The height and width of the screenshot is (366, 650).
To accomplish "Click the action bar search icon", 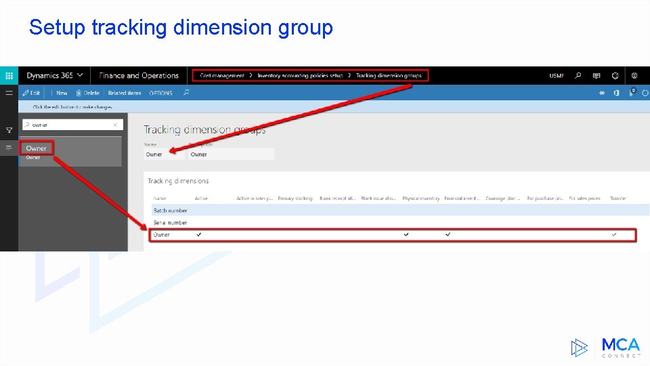I will pos(186,93).
